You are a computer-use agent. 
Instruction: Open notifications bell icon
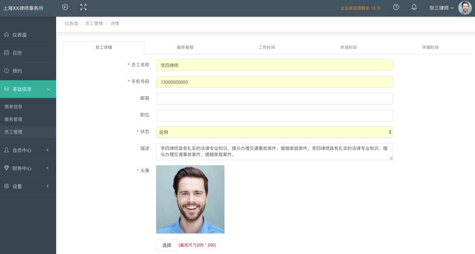click(414, 7)
